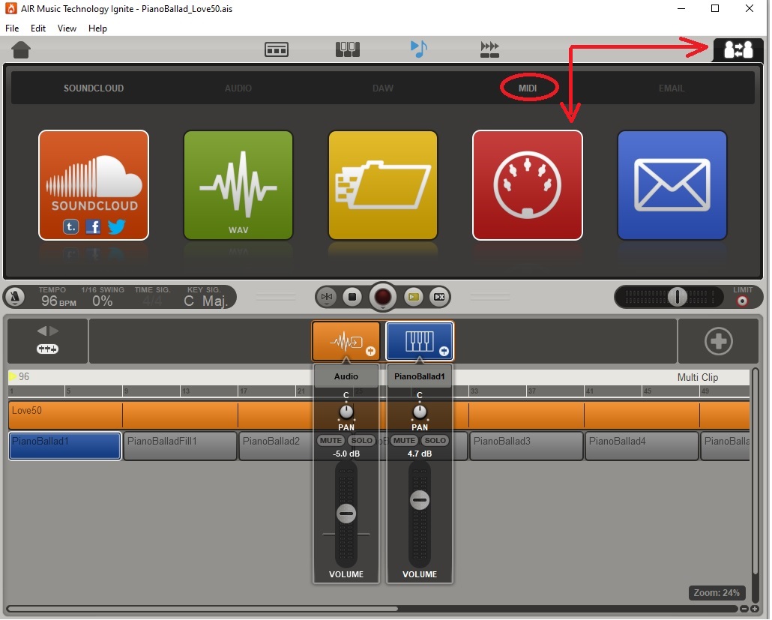Click the PianoBallad1 volume fader
The height and width of the screenshot is (620, 772).
point(420,500)
